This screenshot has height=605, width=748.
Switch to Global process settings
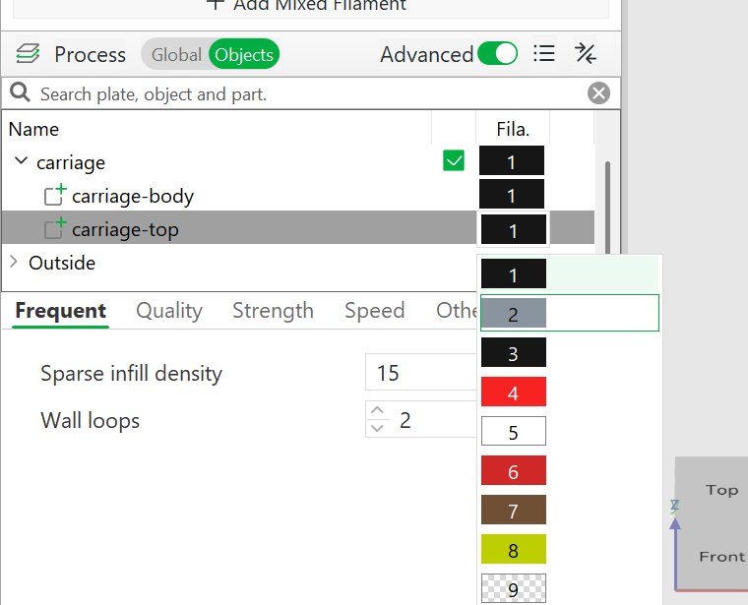pos(176,54)
